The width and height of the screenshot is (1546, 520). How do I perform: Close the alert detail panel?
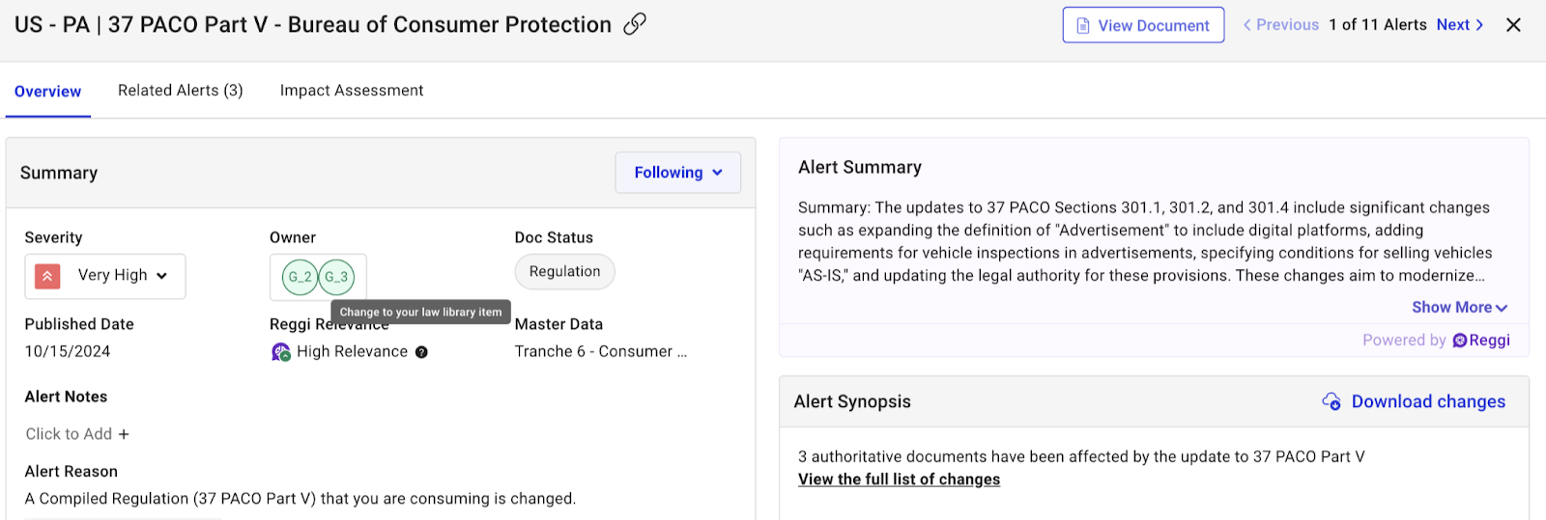tap(1513, 25)
